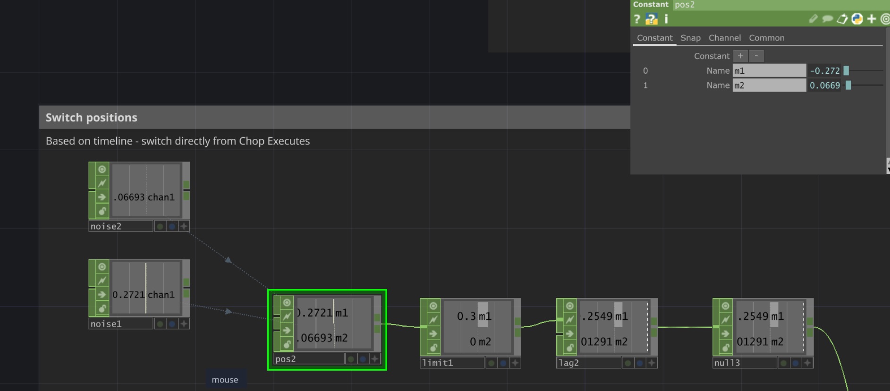The image size is (890, 391).
Task: Click the clipboard copy parameters icon
Action: pos(842,19)
